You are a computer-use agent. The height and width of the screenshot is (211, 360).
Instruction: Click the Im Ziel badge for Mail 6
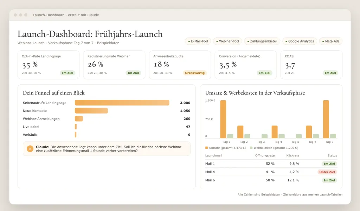pyautogui.click(x=329, y=180)
